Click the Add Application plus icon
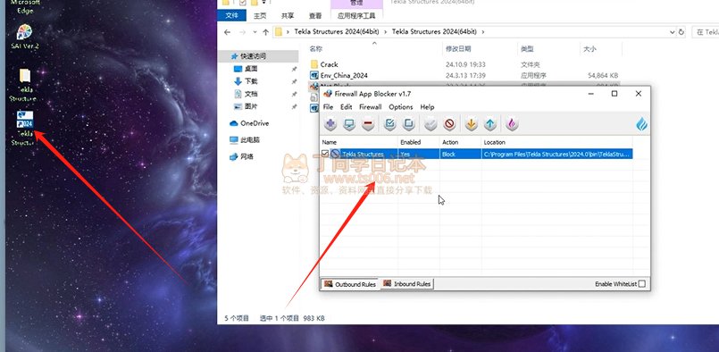This screenshot has width=719, height=352. (330, 124)
